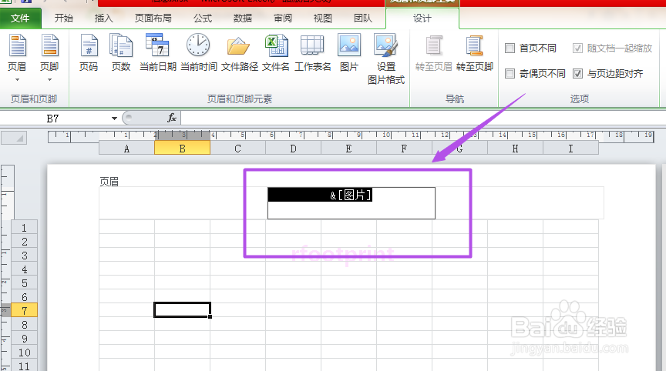Open the 页脚 footer dropdown button
The width and height of the screenshot is (666, 371).
pos(49,58)
